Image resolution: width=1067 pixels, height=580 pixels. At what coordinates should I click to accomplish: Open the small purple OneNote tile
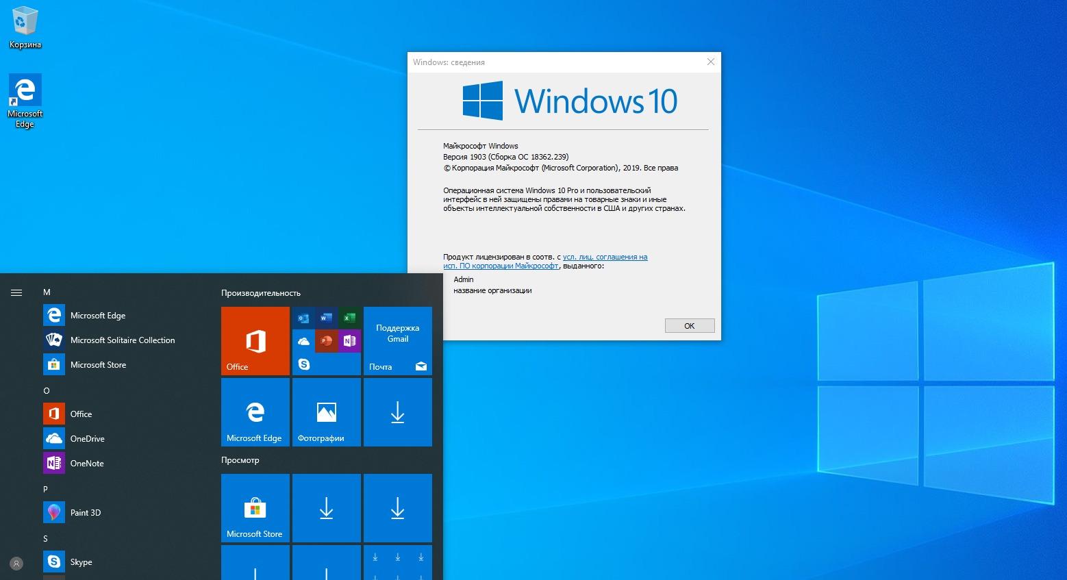point(349,341)
